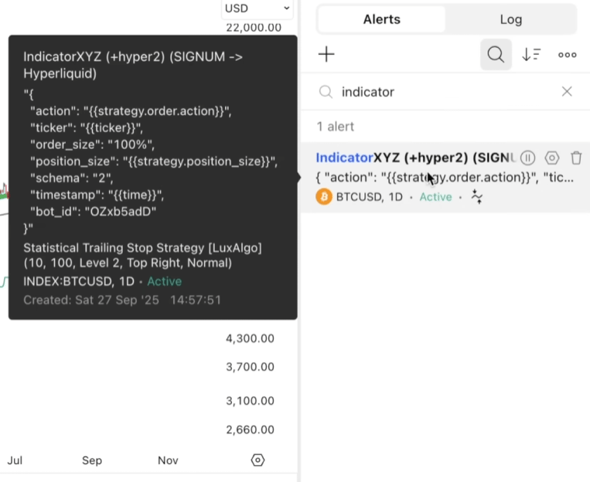This screenshot has width=590, height=482.
Task: Click the Sep label on time axis
Action: pyautogui.click(x=92, y=460)
